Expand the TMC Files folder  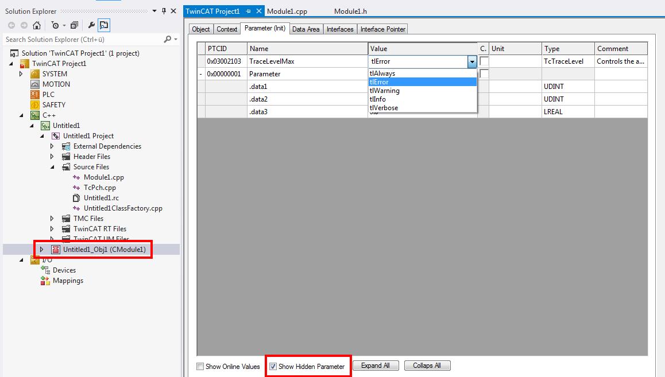coord(52,219)
